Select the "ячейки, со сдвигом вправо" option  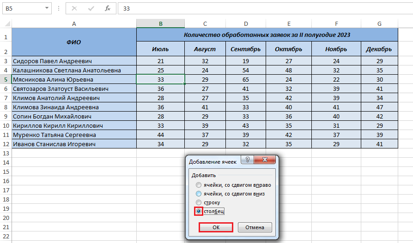(199, 185)
